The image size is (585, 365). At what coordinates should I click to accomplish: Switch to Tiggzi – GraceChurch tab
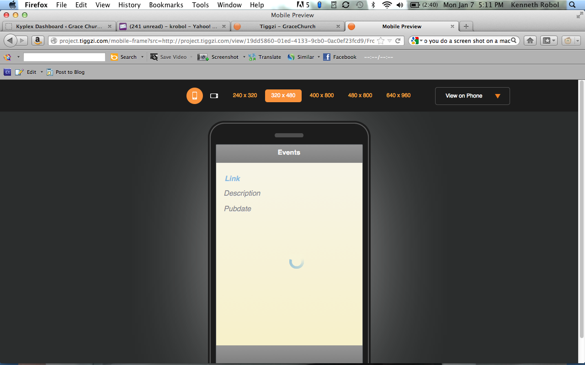[x=287, y=26]
